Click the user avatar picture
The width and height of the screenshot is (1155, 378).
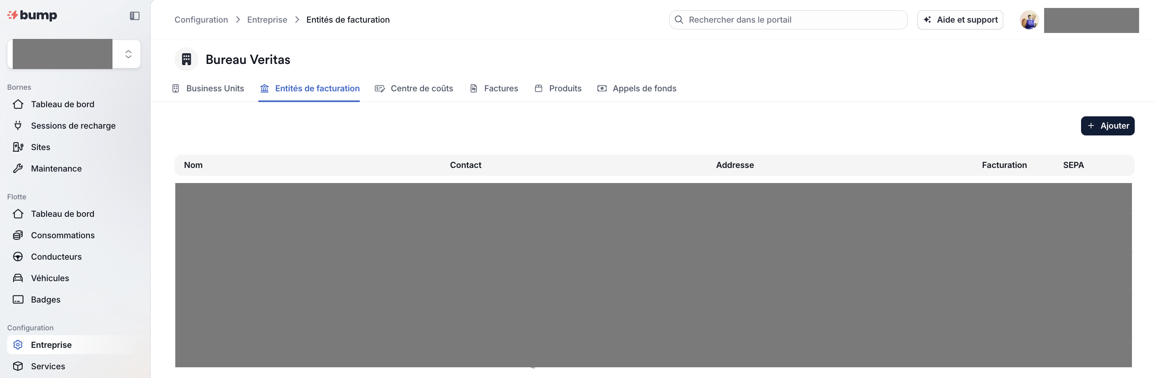click(1029, 20)
